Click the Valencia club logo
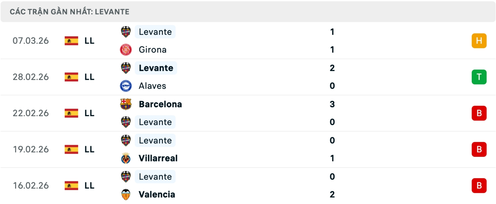This screenshot has height=204, width=496. (x=126, y=194)
